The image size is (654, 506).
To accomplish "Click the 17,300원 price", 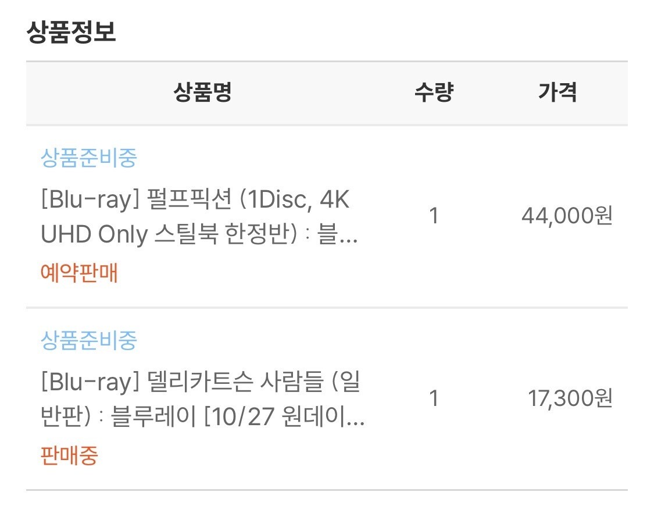I will 570,399.
